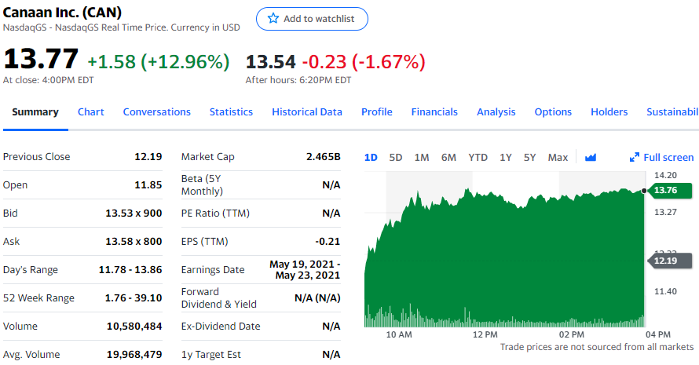
Task: Click the +1.58 (+12.96%) change value
Action: (x=158, y=62)
